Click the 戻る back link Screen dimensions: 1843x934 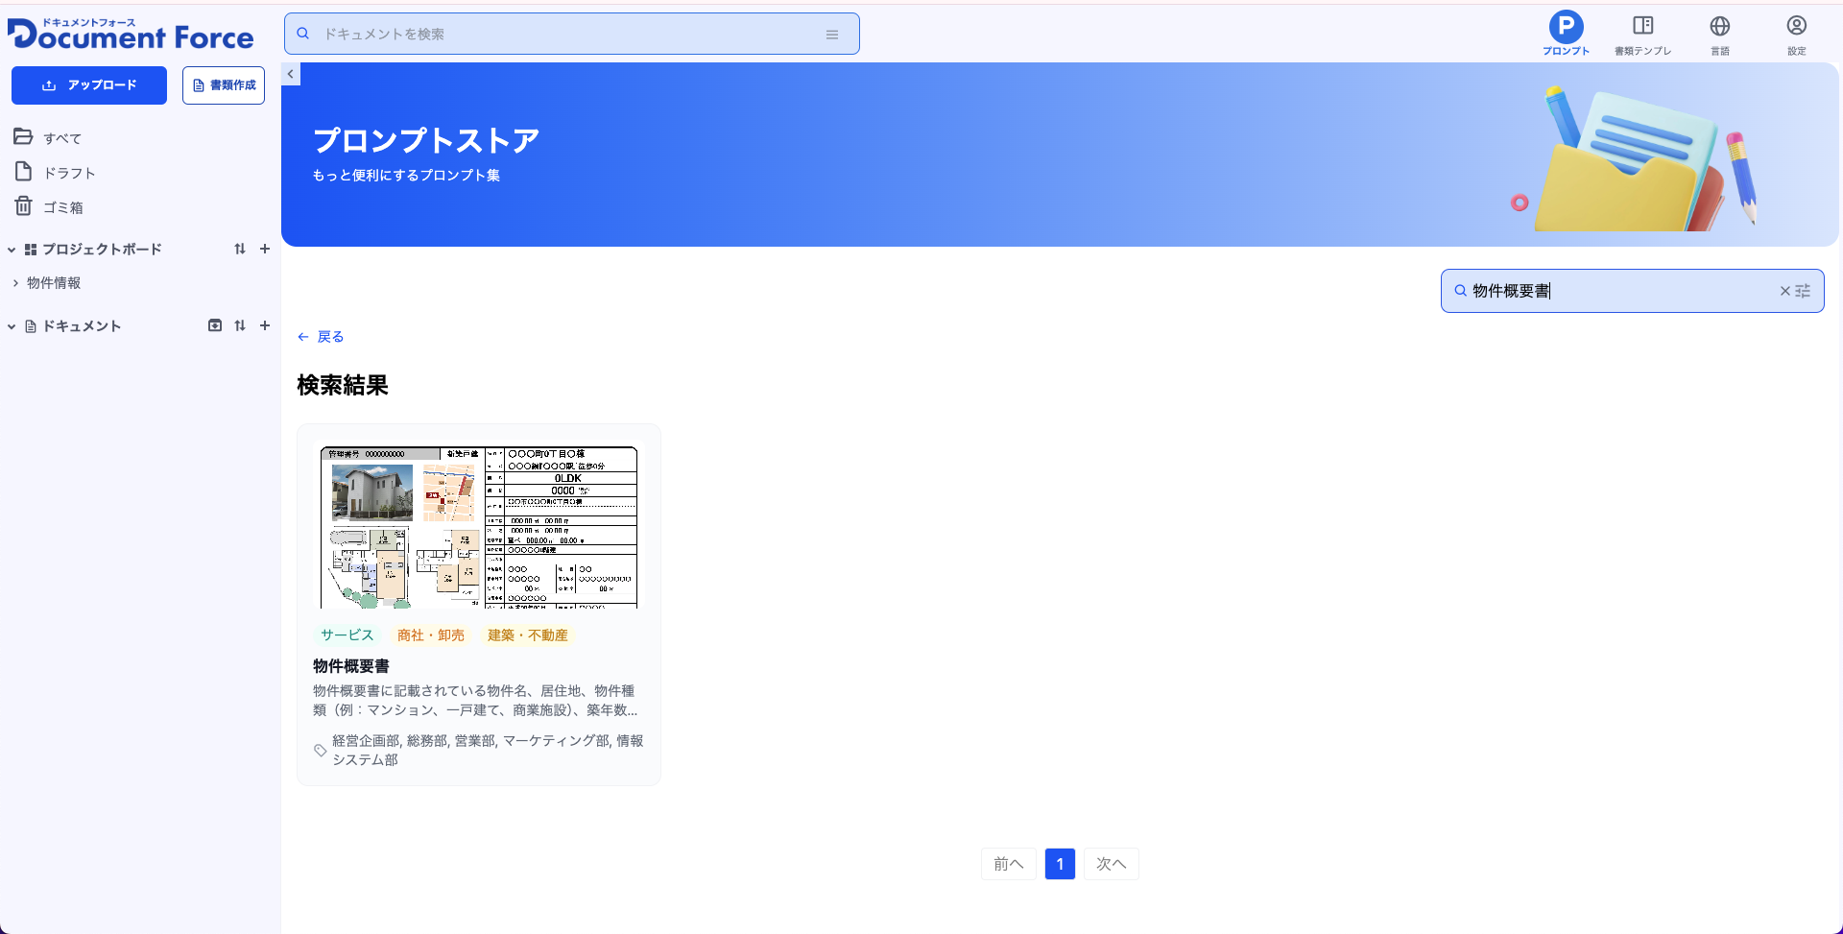321,337
